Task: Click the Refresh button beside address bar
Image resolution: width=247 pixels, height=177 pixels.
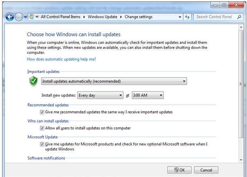Action: tap(188, 17)
